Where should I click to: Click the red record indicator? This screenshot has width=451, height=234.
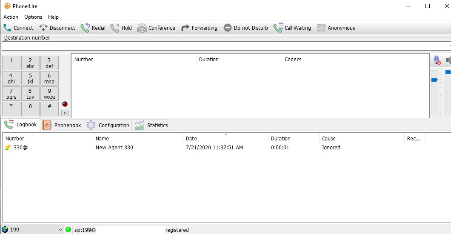pos(65,104)
